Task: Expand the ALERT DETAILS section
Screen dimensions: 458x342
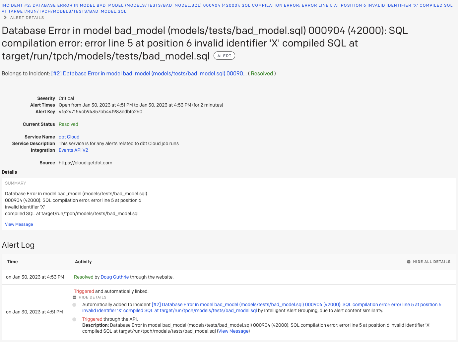Action: coord(27,17)
